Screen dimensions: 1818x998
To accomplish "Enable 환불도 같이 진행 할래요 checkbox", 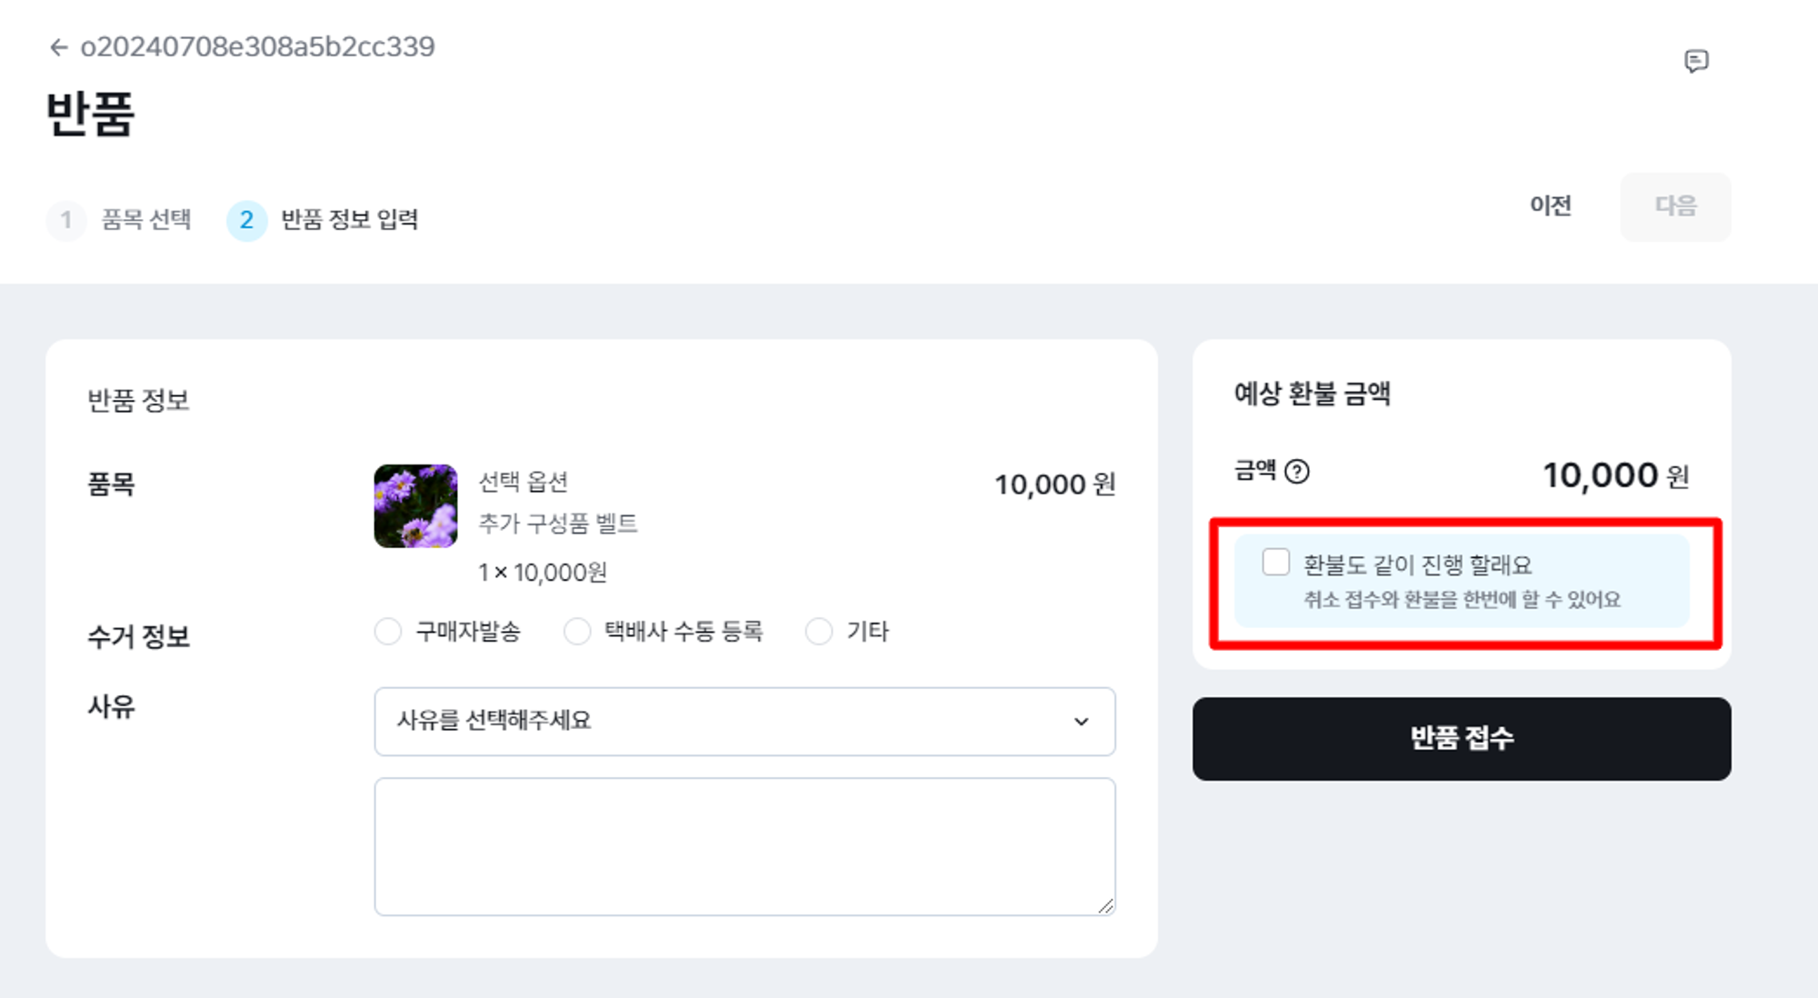I will pyautogui.click(x=1275, y=563).
